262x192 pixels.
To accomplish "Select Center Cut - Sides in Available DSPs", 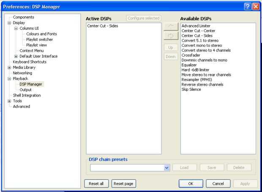I will click(x=197, y=35).
